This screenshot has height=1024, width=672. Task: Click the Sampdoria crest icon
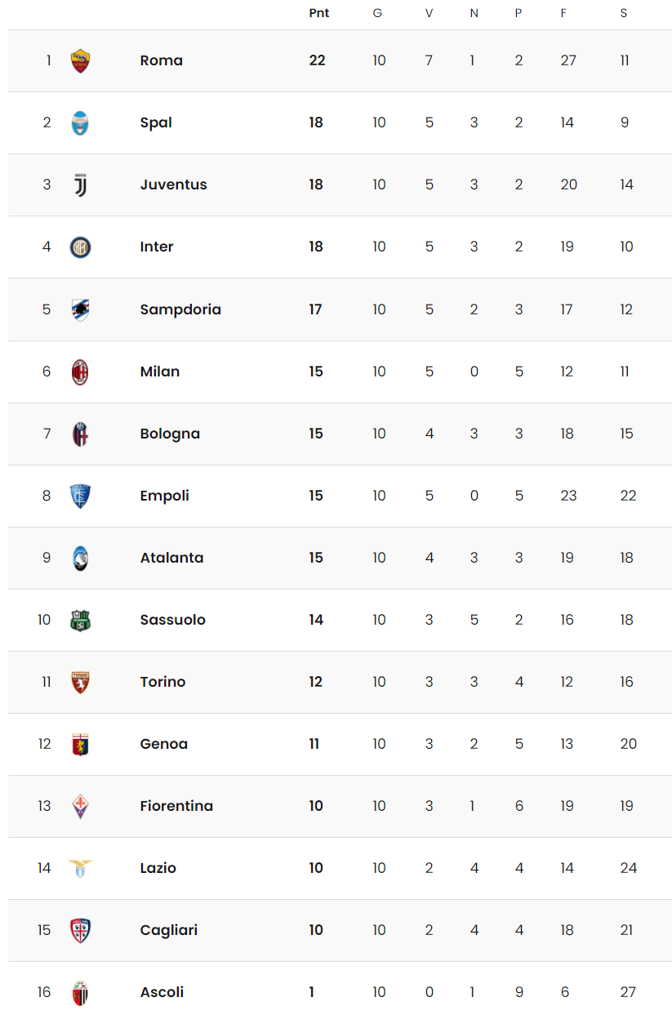click(80, 309)
